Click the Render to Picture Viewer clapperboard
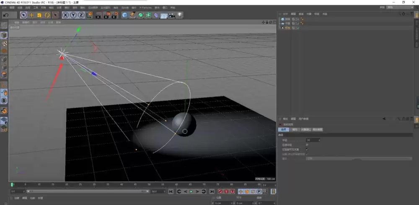 [106, 15]
